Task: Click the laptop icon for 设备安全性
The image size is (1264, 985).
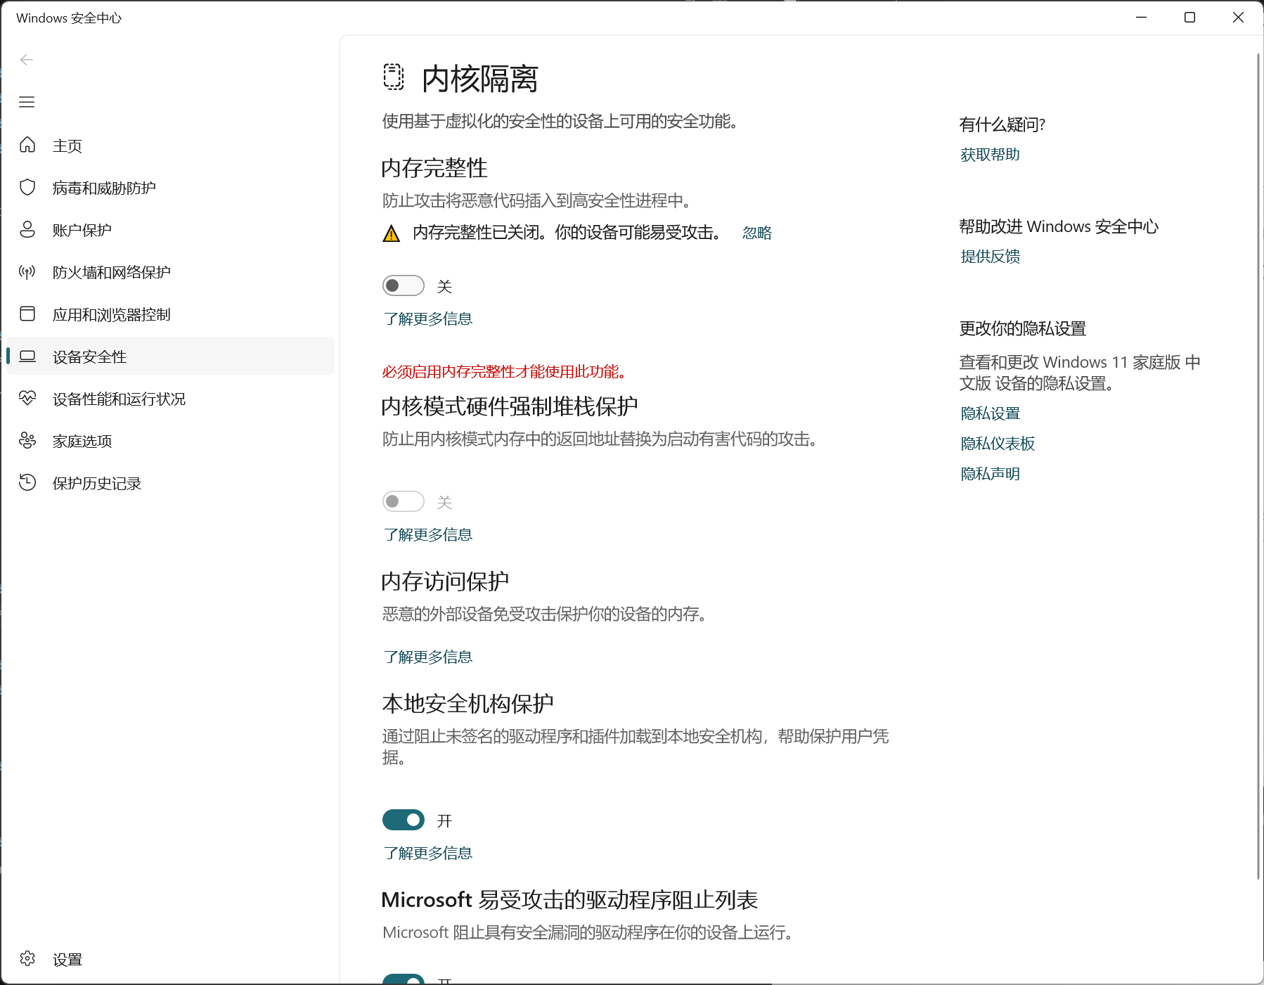Action: tap(27, 356)
